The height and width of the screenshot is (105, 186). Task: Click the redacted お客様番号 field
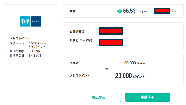111,31
